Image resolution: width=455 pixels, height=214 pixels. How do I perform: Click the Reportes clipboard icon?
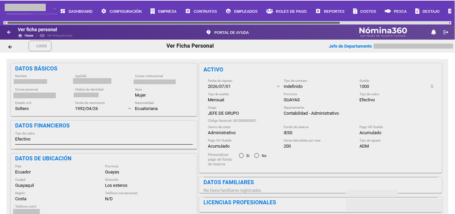pos(318,11)
